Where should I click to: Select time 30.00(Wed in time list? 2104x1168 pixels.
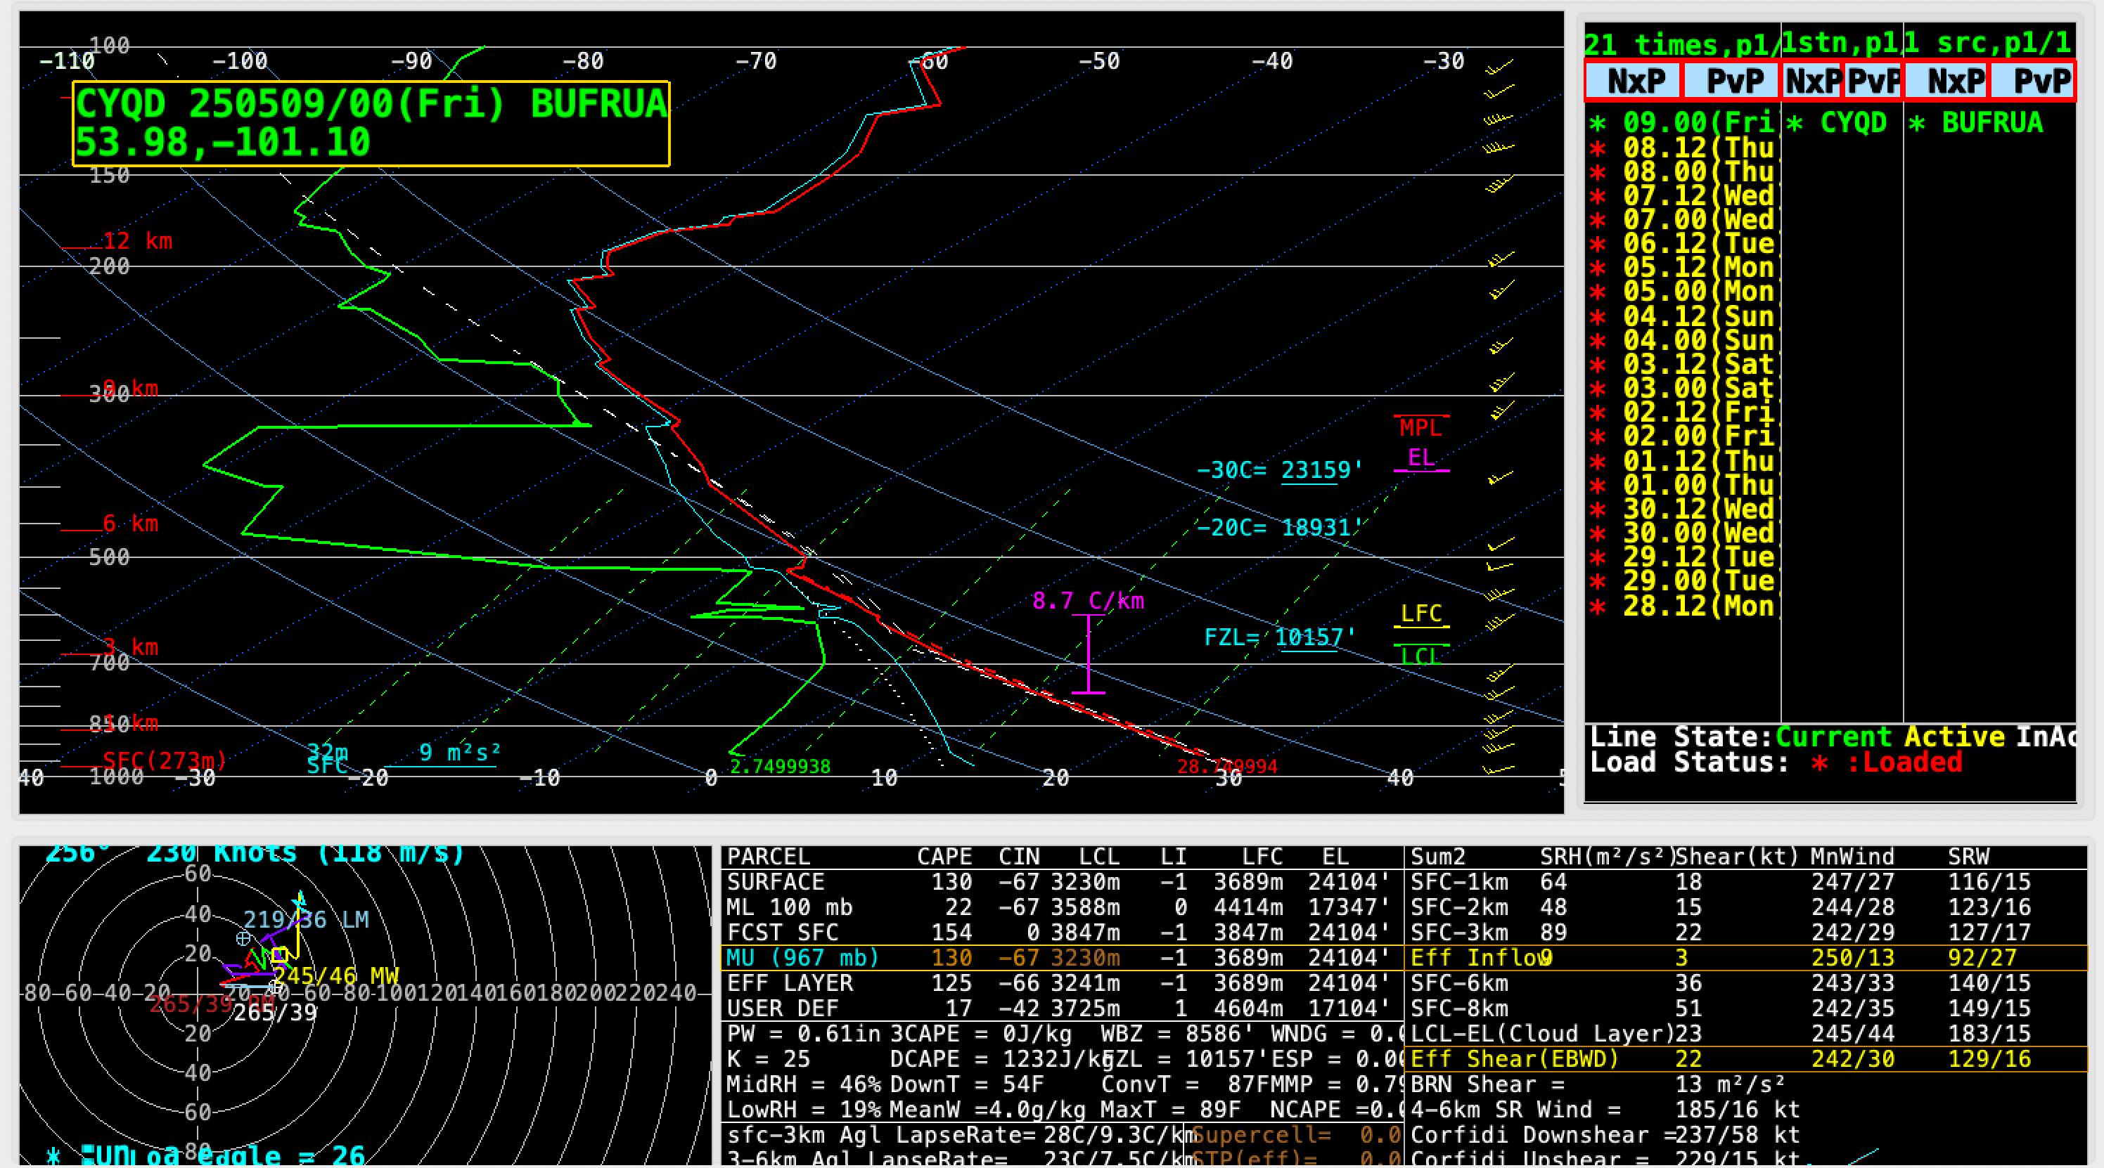1683,534
